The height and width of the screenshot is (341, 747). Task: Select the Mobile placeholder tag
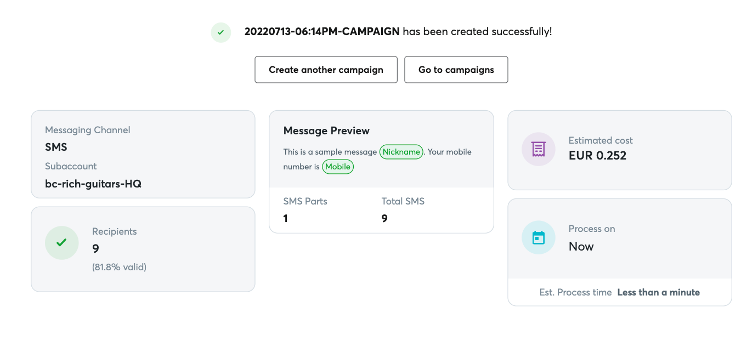338,167
